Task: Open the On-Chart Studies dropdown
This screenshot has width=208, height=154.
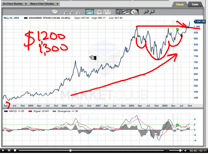Action: pos(15,4)
